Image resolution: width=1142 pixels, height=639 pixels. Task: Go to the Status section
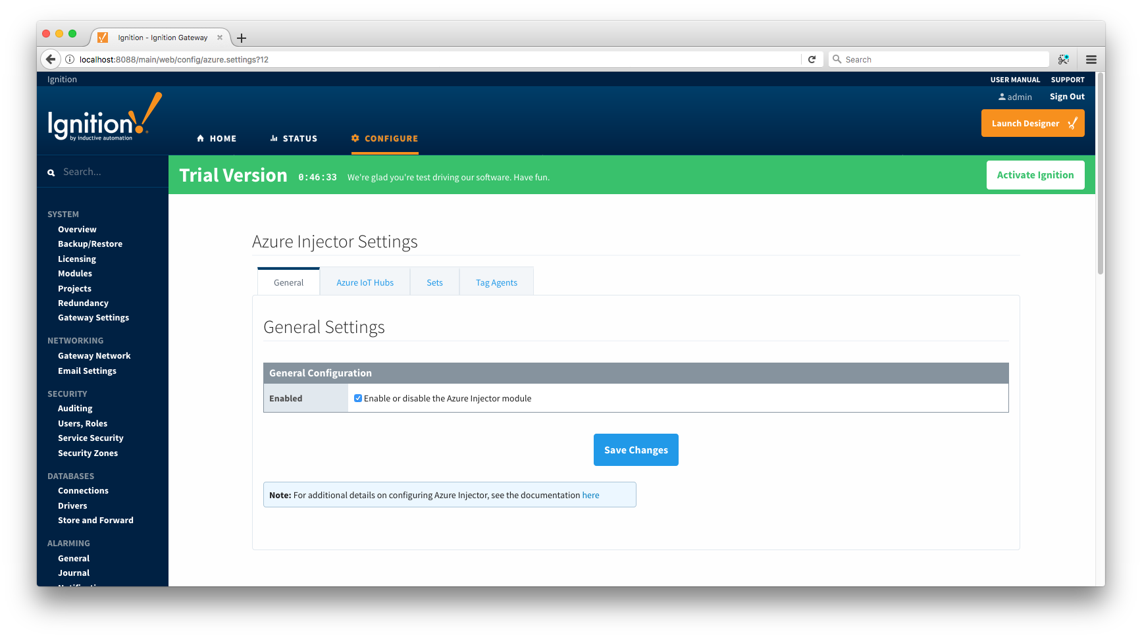[x=294, y=138]
